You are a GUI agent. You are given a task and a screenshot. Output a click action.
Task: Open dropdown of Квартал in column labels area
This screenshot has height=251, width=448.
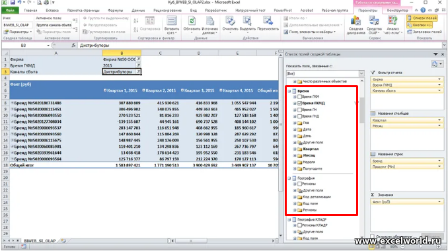439,120
